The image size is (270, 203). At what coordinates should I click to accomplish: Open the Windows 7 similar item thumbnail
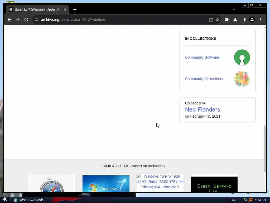tap(106, 183)
